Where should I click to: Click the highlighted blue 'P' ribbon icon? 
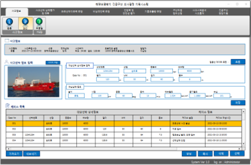pos(25,22)
